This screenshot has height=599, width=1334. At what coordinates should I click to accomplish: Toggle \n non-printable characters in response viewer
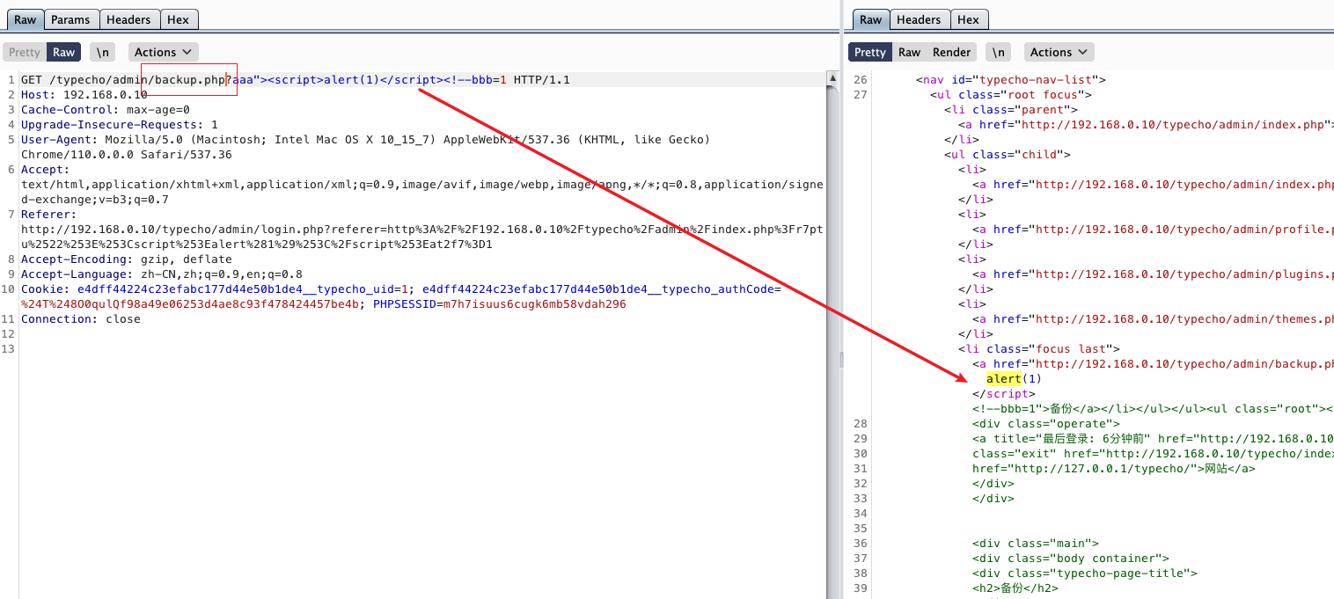click(999, 52)
